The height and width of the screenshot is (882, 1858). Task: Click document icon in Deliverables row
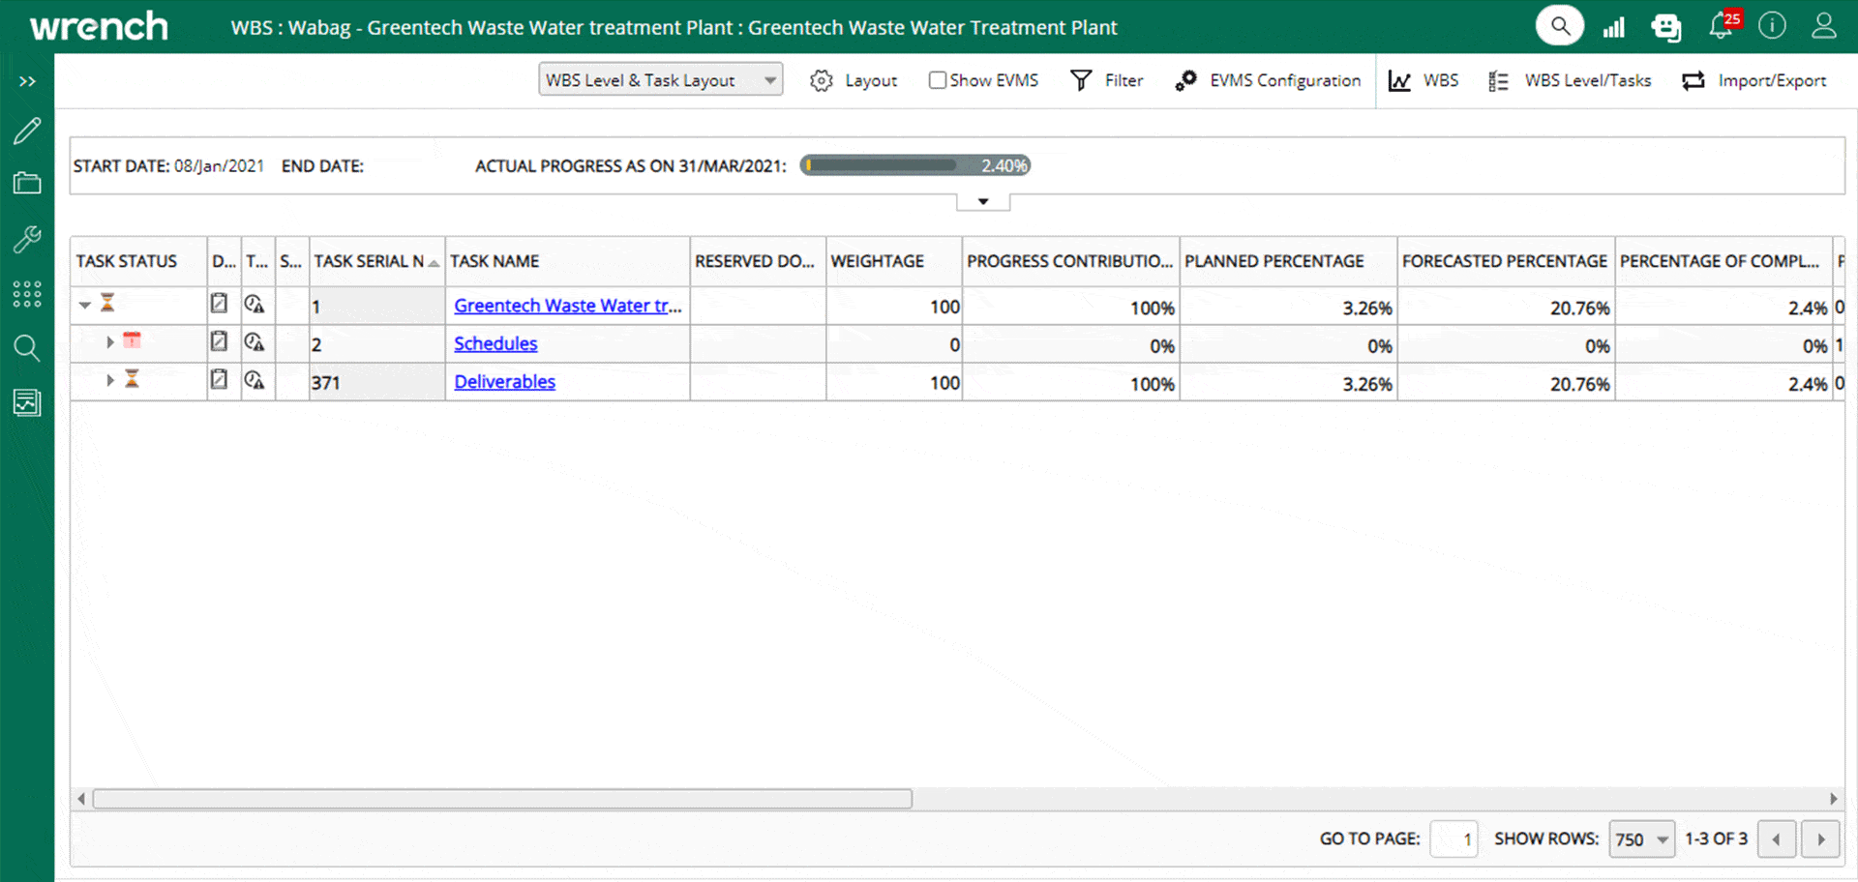pos(220,379)
